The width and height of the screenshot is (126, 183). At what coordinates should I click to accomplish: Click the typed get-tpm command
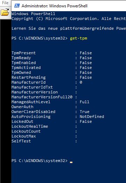point(79,38)
